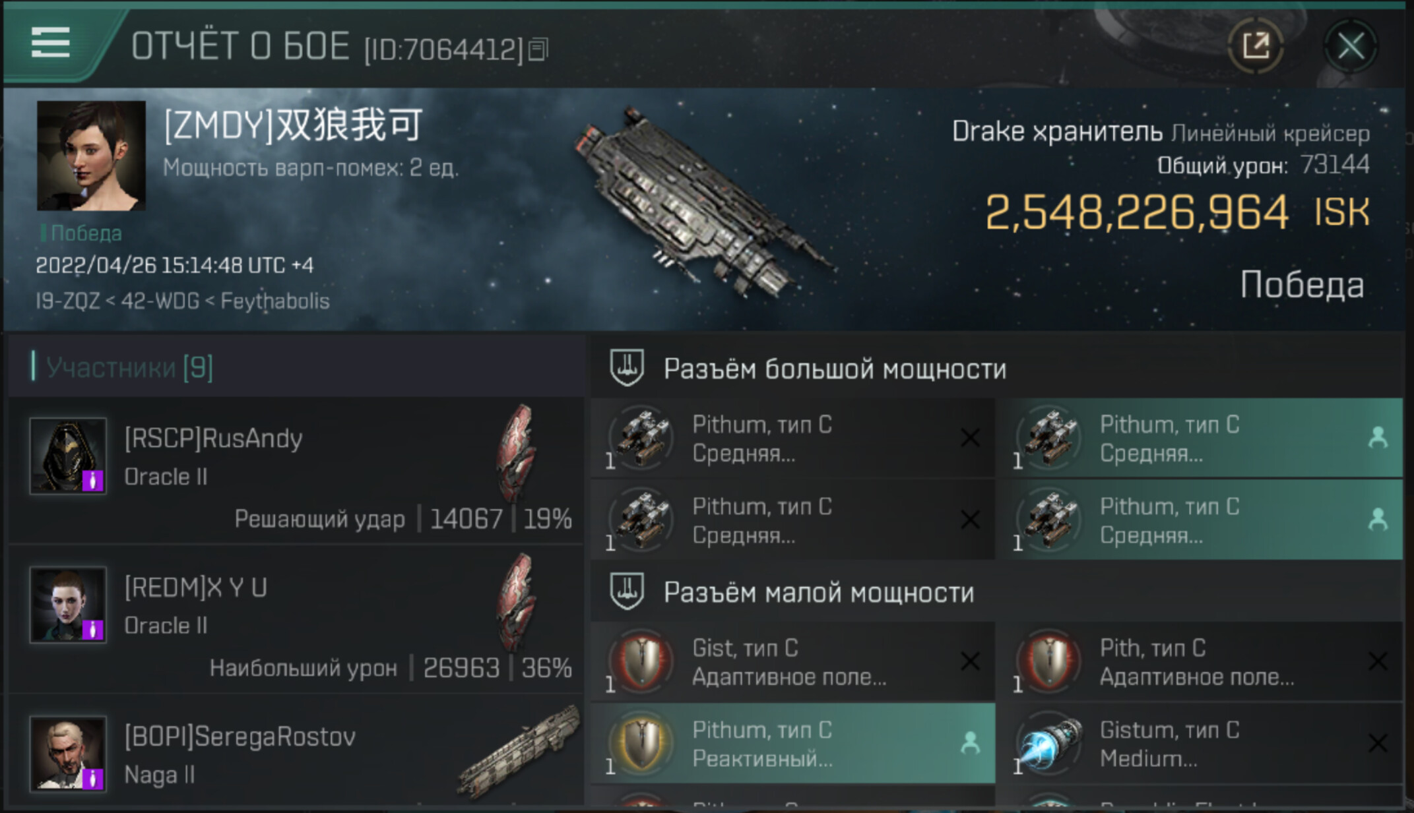Click RusAndy's purple info badge
Image resolution: width=1414 pixels, height=813 pixels.
pyautogui.click(x=93, y=480)
